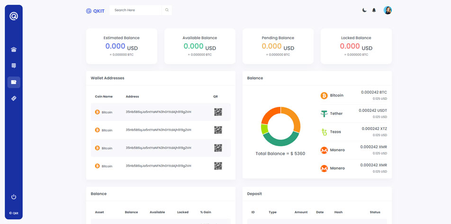Click the green segment of donut chart
This screenshot has width=451, height=224.
[x=280, y=139]
